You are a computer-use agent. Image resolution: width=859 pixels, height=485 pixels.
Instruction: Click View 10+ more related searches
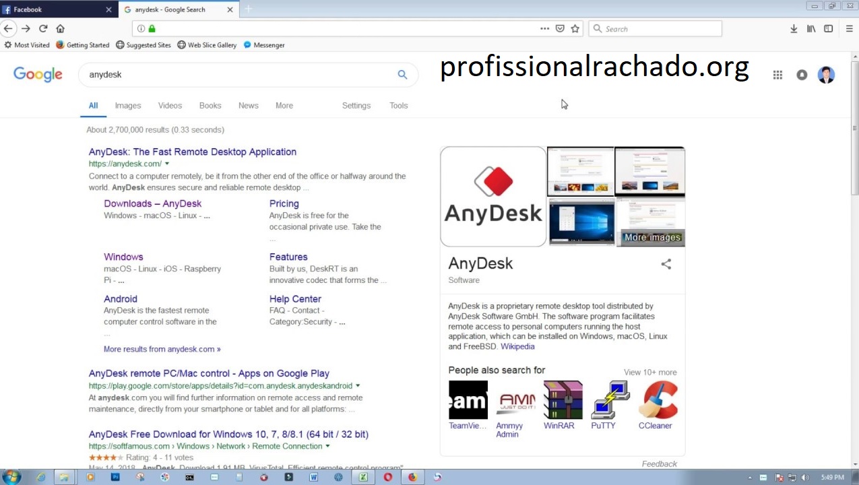pyautogui.click(x=650, y=373)
